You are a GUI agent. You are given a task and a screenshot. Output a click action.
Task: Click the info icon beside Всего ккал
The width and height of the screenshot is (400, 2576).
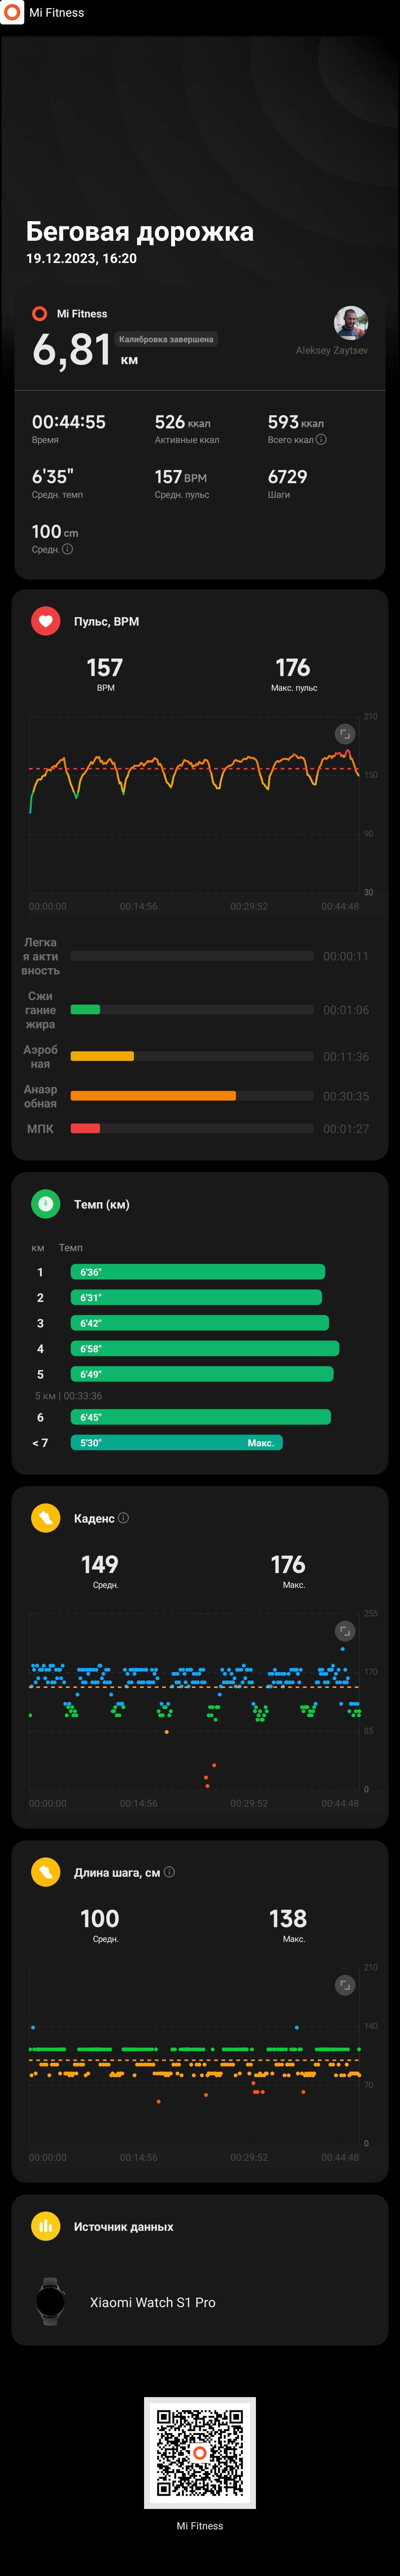tap(321, 439)
